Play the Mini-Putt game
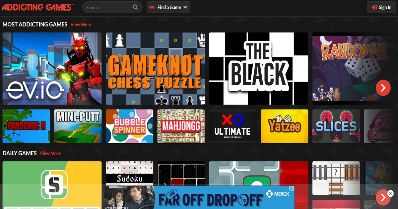This screenshot has height=209, width=398. pos(78,126)
